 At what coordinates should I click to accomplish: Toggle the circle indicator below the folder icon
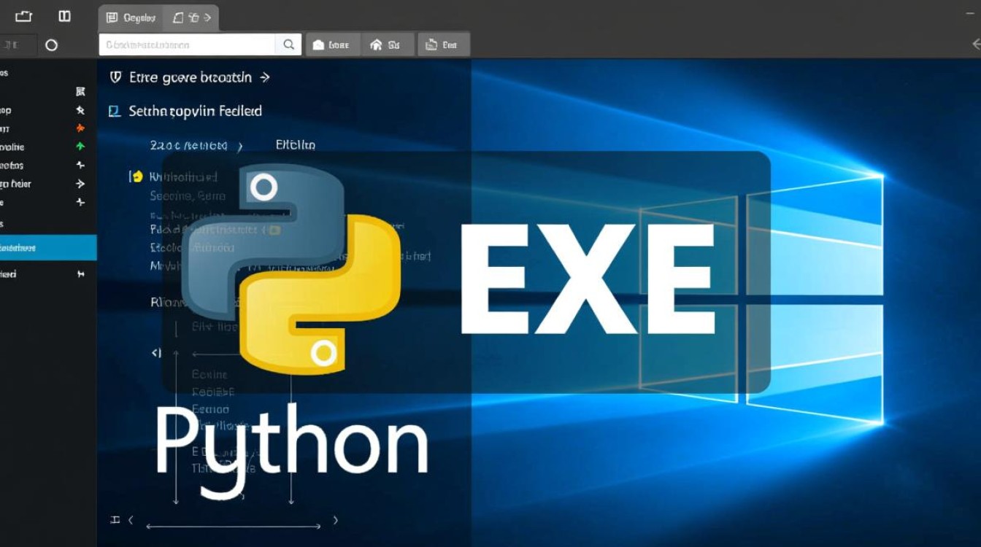coord(50,44)
